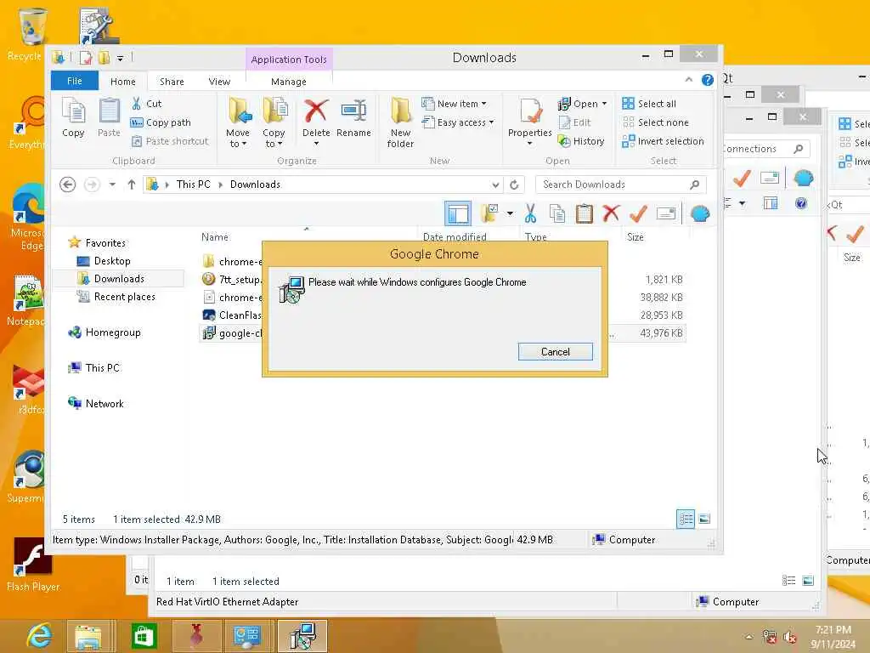Open the recent locations dropdown arrow
Screen dimensions: 870x653
pos(112,185)
